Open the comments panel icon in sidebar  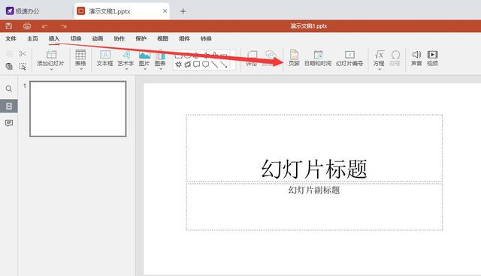tap(9, 123)
